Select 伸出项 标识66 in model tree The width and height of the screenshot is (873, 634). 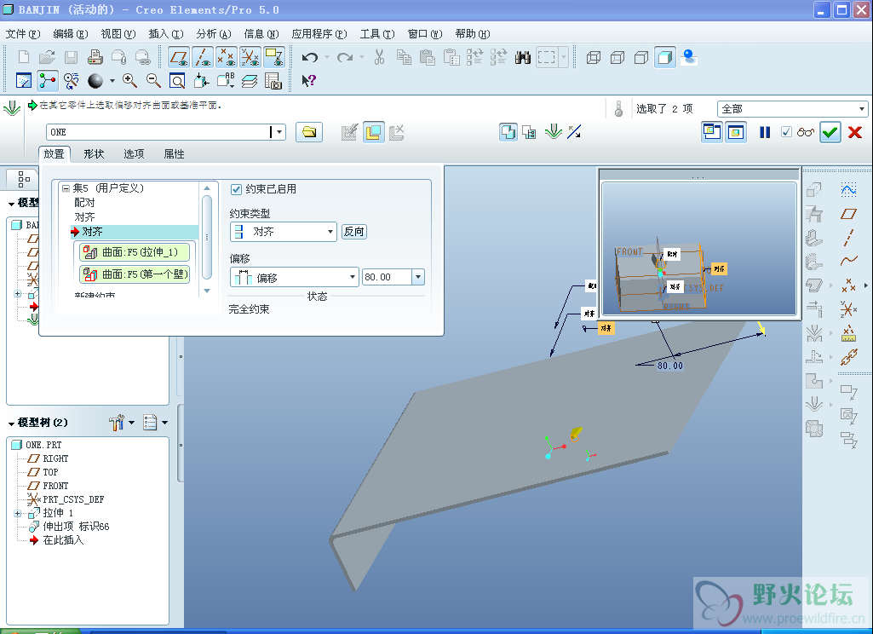(76, 527)
